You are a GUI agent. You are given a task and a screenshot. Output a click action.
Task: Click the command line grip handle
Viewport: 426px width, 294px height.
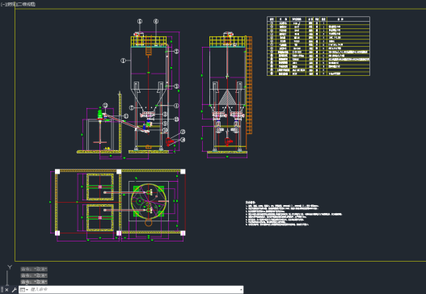[x=2, y=290]
